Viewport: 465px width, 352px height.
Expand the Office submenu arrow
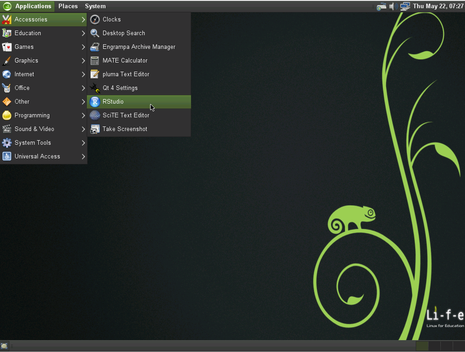pos(84,88)
